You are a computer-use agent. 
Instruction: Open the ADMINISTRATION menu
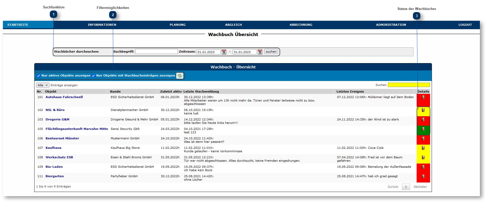click(x=391, y=25)
